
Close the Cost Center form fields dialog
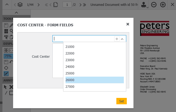(128, 24)
